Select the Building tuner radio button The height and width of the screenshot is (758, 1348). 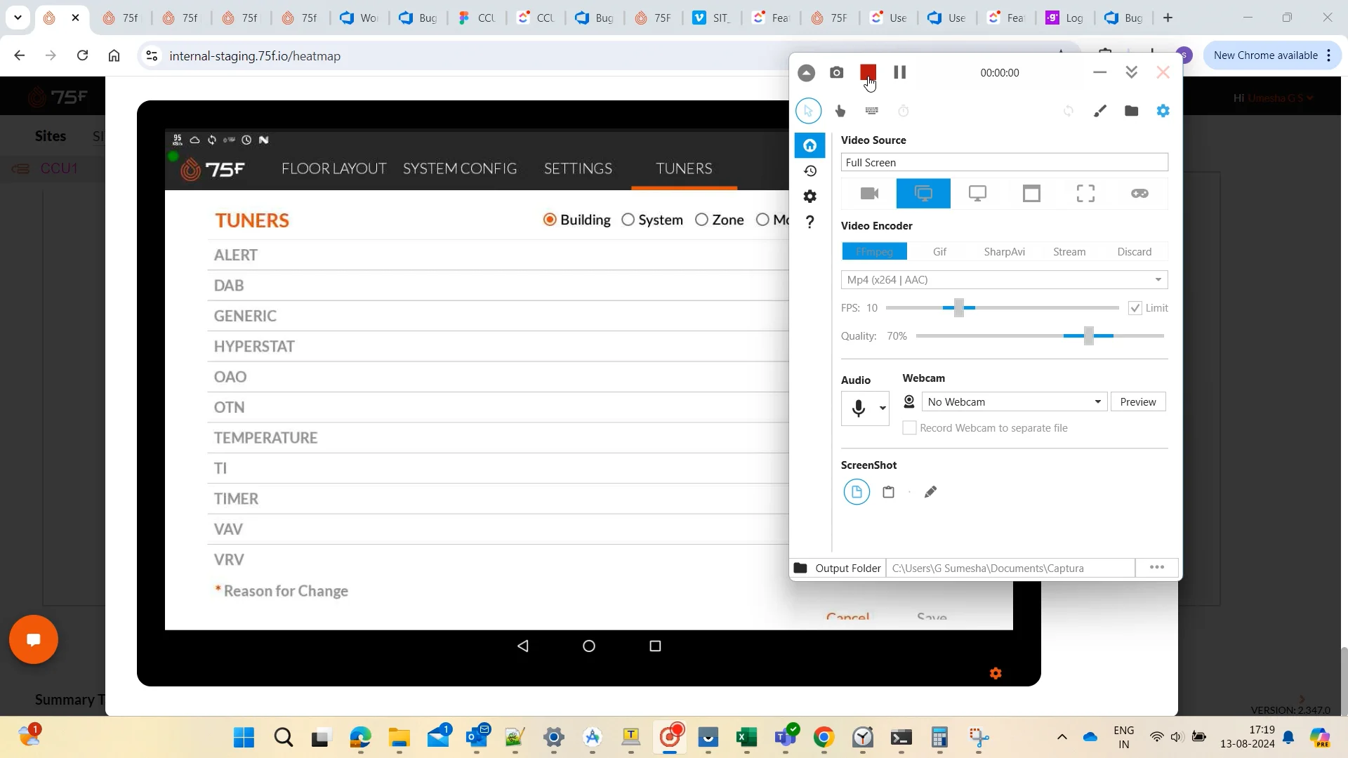[x=550, y=220]
